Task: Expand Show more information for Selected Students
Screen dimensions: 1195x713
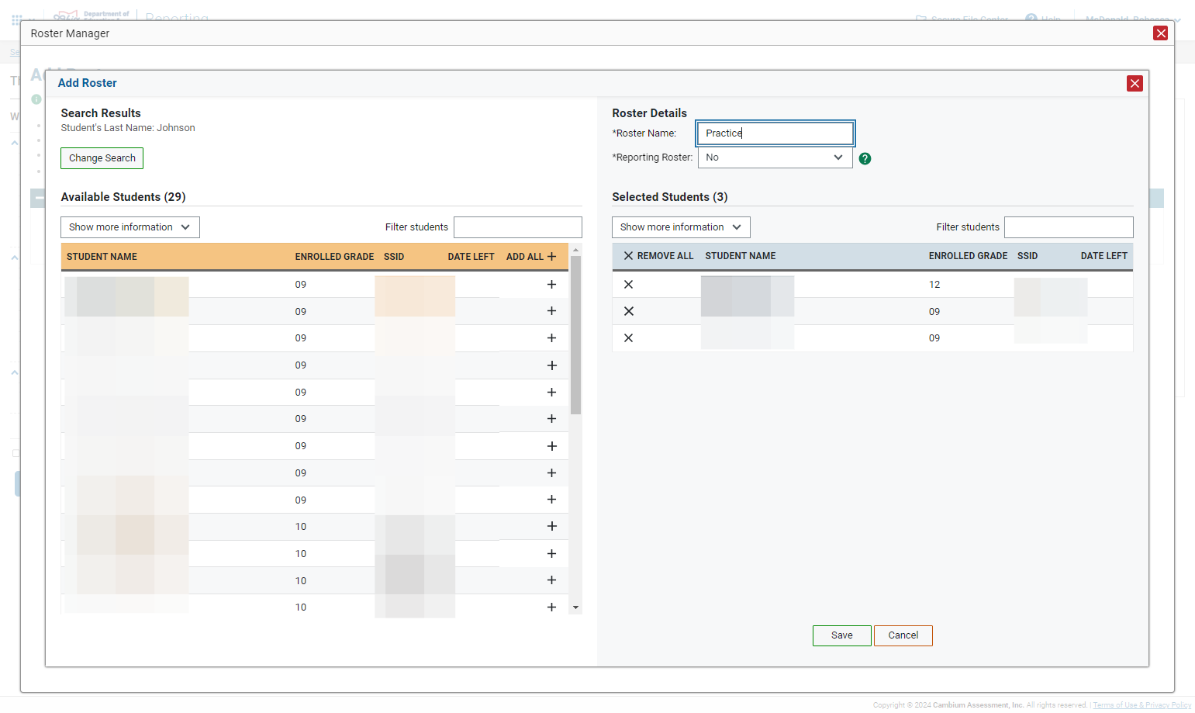Action: 681,227
